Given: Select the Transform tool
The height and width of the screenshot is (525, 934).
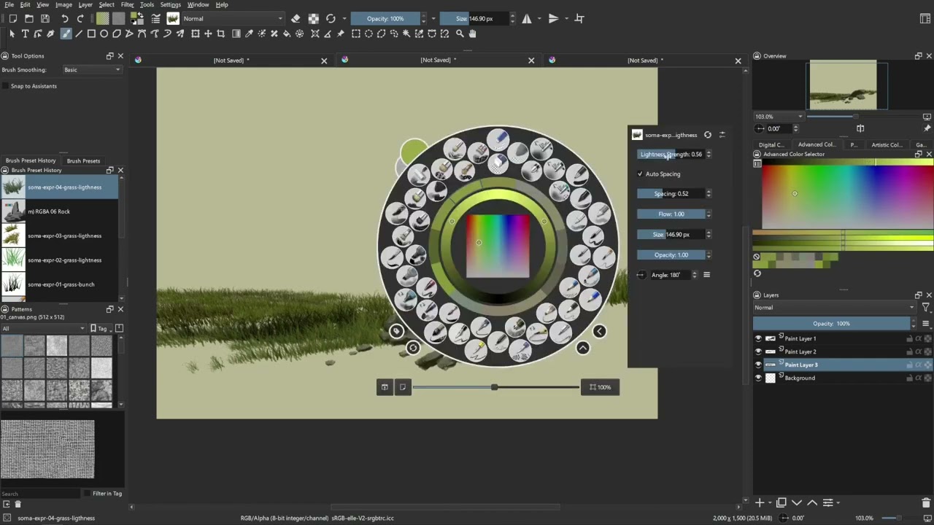Looking at the screenshot, I should coord(195,34).
